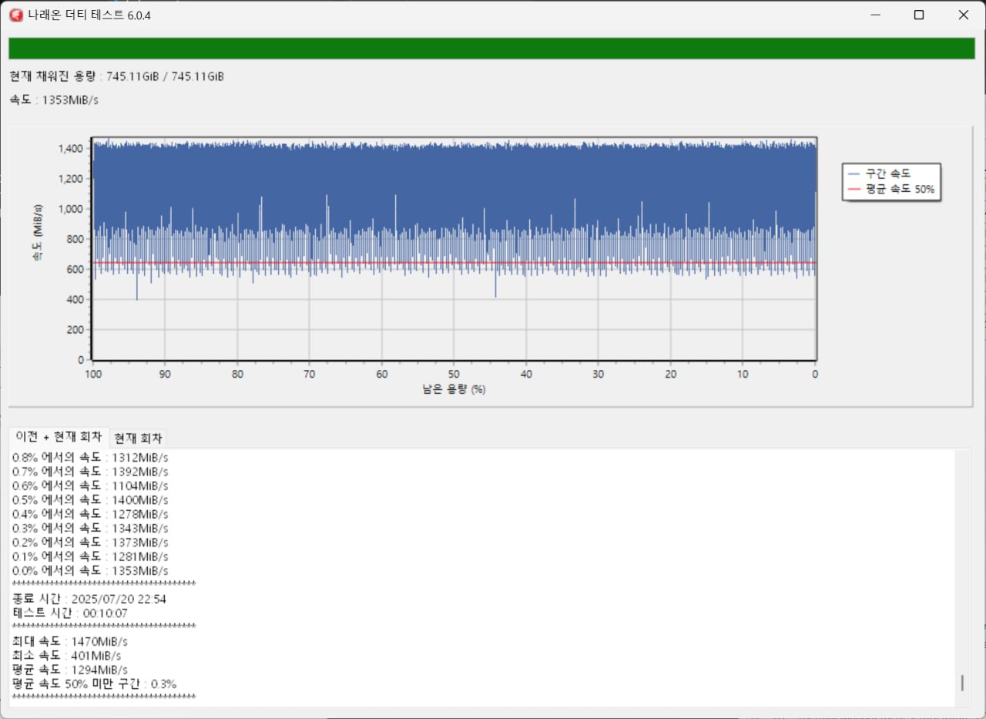Click the 최대 속도 1470MiB/s log line

tap(70, 641)
